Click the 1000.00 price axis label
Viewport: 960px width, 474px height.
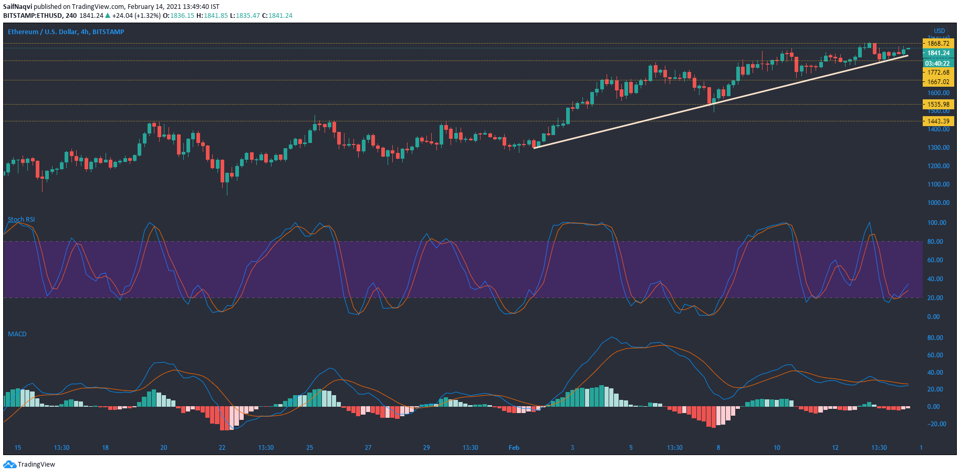click(x=938, y=203)
